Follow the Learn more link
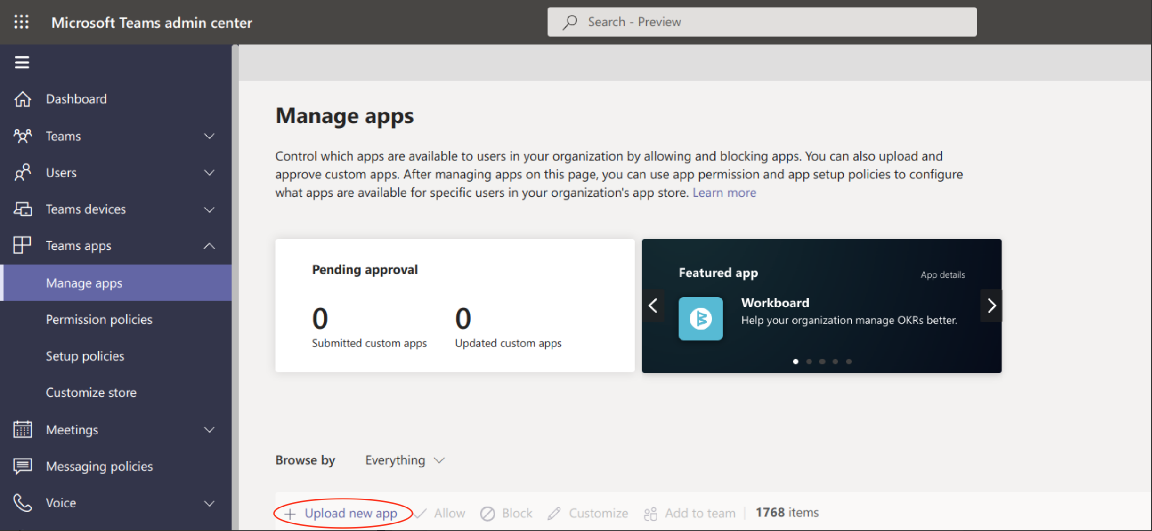 [x=724, y=193]
